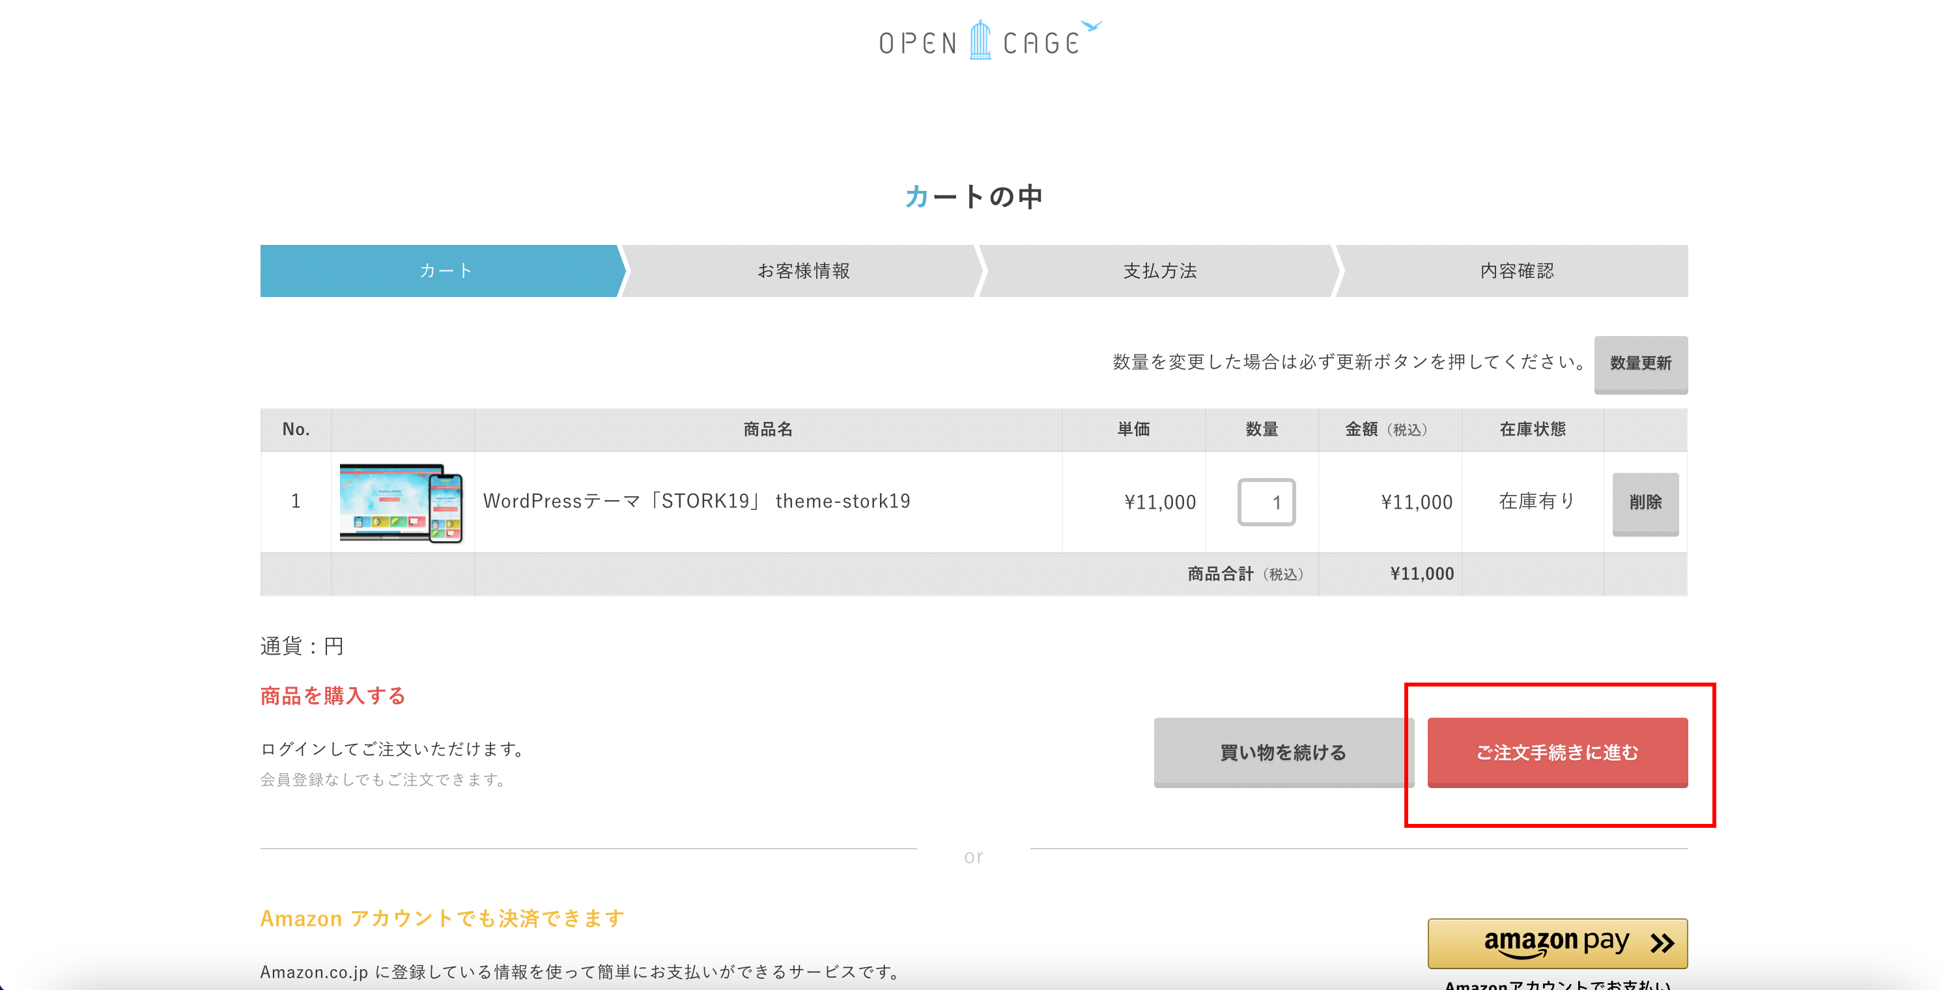This screenshot has height=990, width=1941.
Task: Select the 支払方法 step tab
Action: click(1159, 270)
